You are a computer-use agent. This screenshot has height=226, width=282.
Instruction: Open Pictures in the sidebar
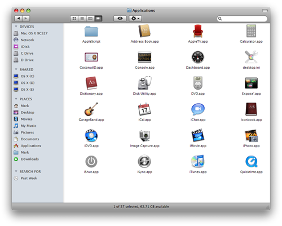pos(24,132)
